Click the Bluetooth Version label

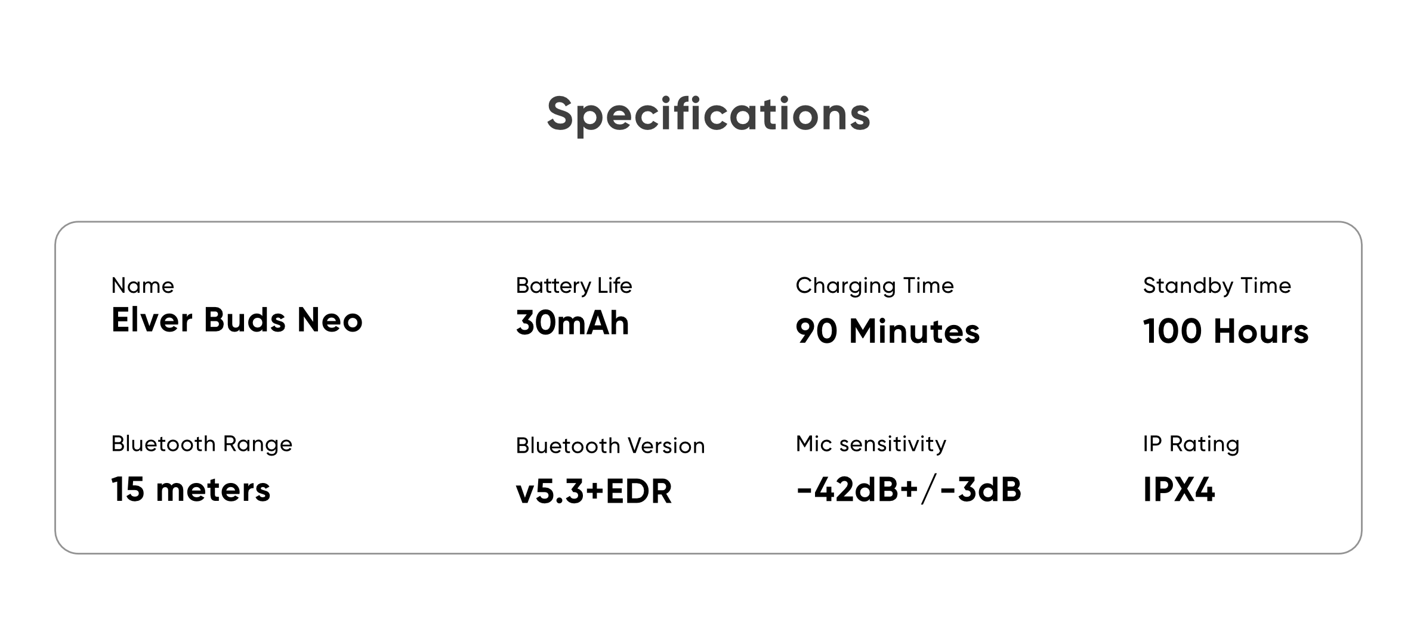pos(610,446)
